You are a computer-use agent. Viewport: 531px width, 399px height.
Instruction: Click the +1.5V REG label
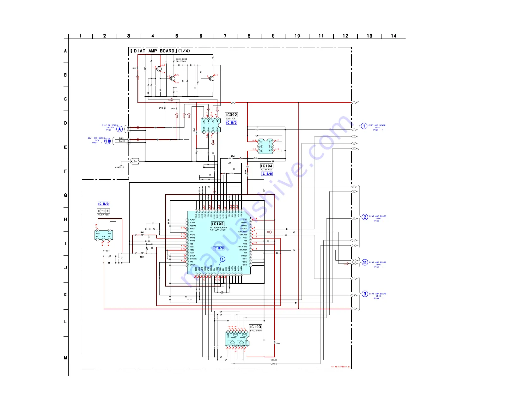click(x=103, y=215)
